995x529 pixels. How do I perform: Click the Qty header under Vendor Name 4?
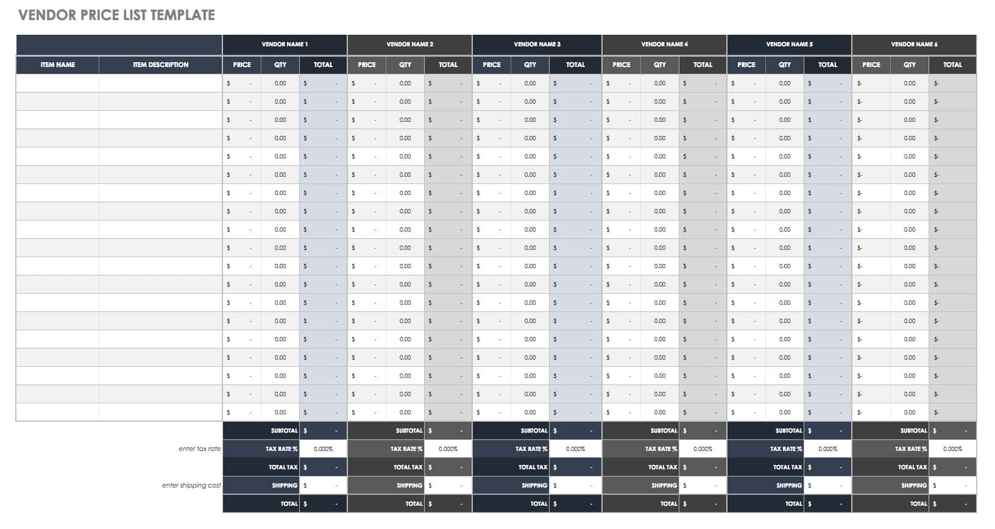(660, 65)
